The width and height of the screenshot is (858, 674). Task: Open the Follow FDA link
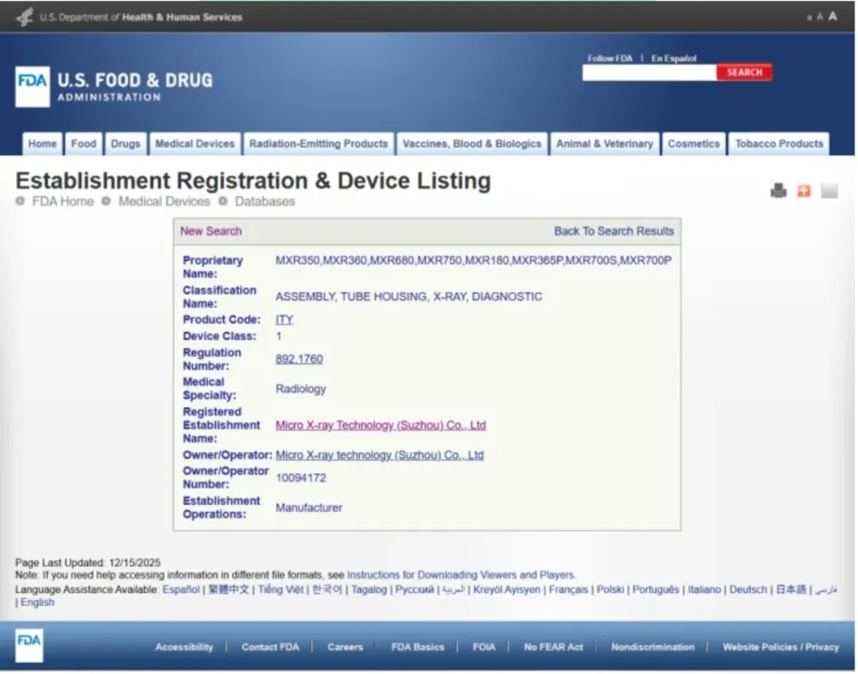coord(609,58)
